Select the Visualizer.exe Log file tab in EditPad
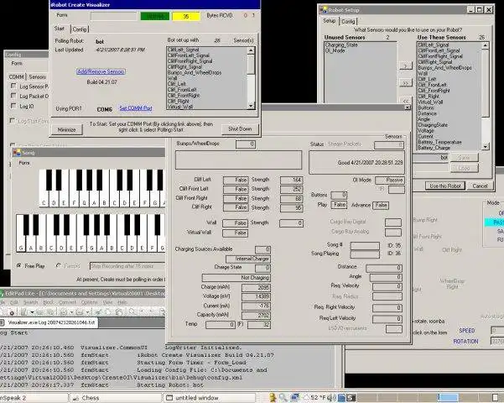This screenshot has height=403, width=504. point(49,322)
